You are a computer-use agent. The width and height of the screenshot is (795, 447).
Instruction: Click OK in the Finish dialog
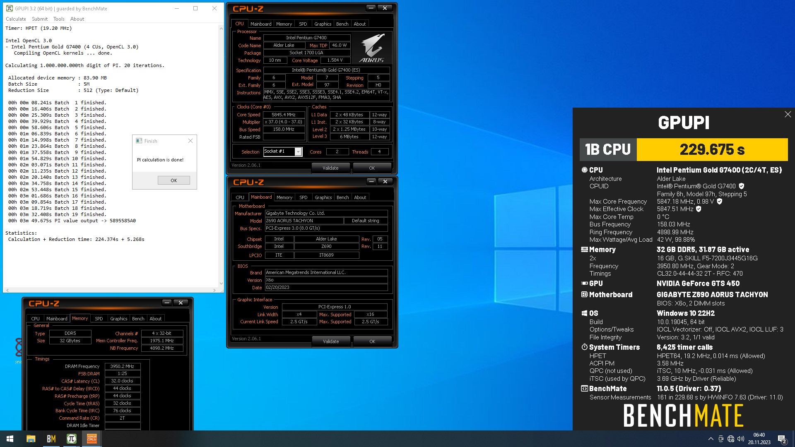pos(174,180)
